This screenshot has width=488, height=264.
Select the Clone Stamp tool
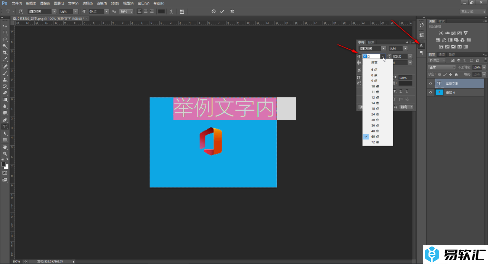pos(5,80)
